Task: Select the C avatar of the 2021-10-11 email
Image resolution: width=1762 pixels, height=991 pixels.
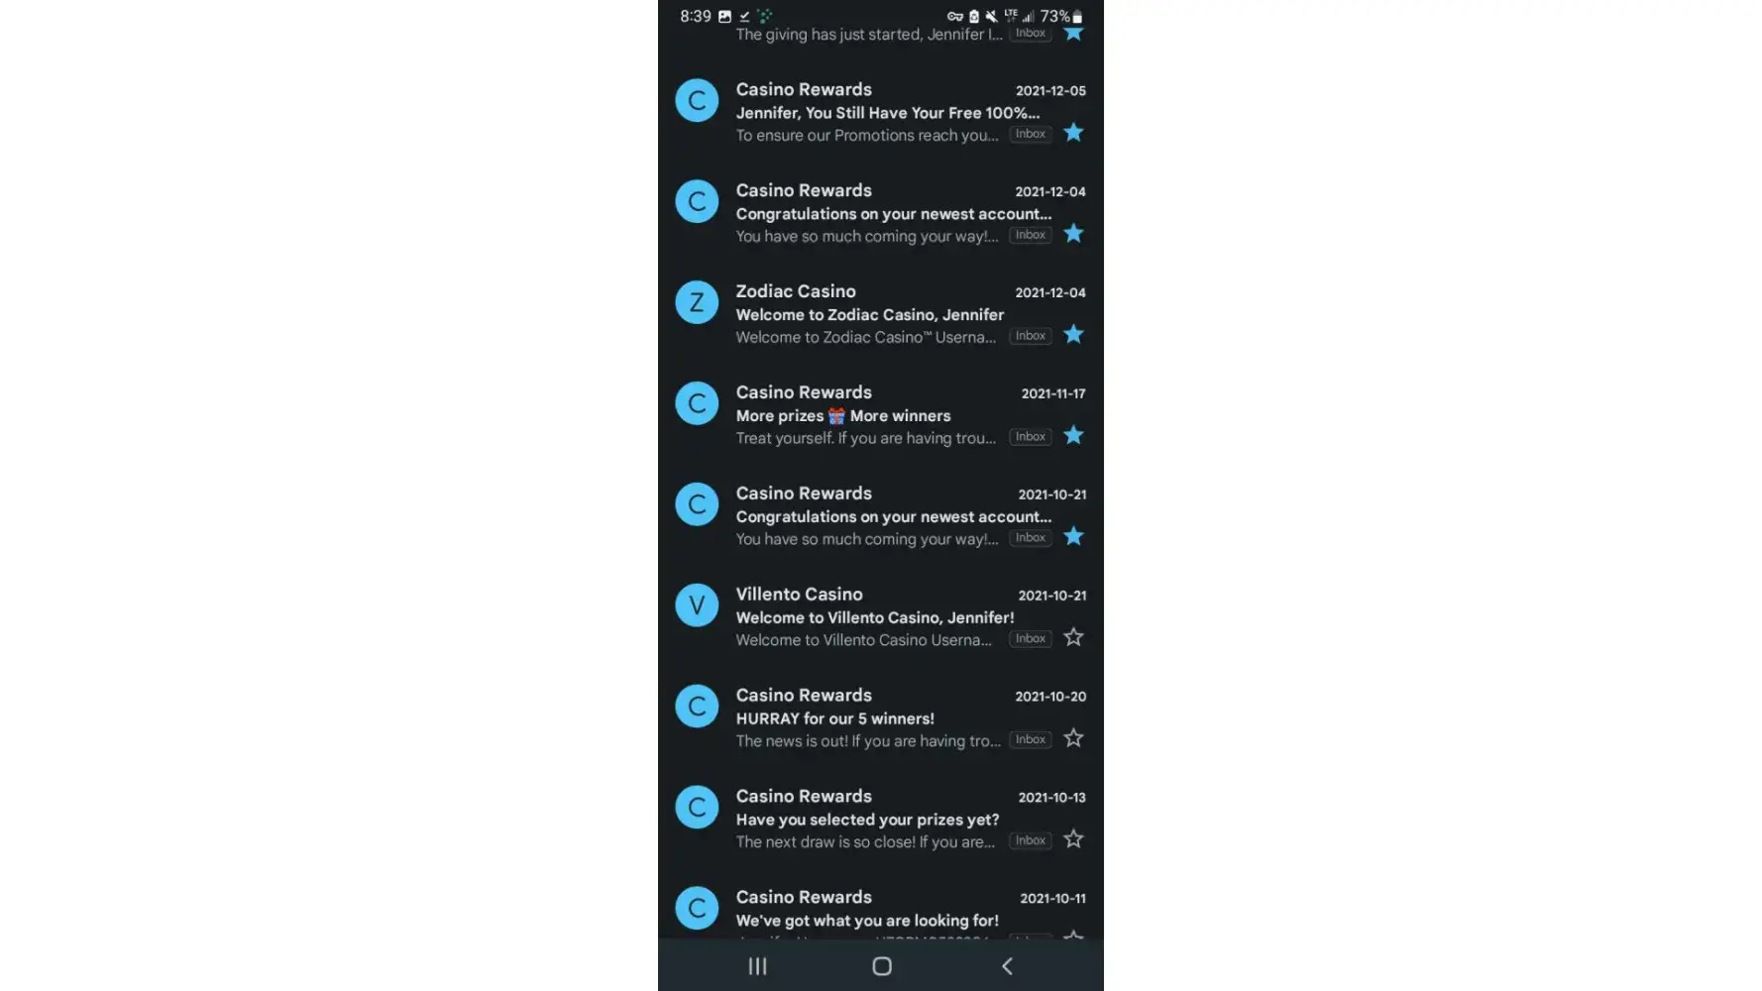Action: [x=697, y=908]
